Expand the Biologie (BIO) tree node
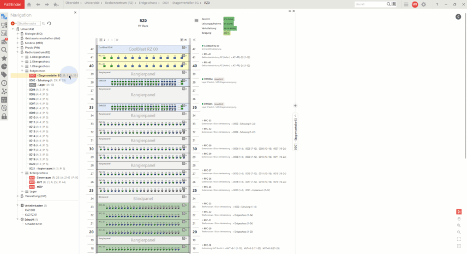467x254 pixels. coord(17,33)
